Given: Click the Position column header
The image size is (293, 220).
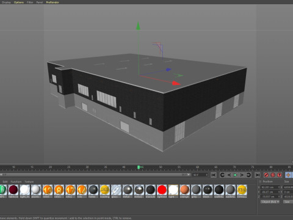Looking at the screenshot, I should tap(267, 182).
